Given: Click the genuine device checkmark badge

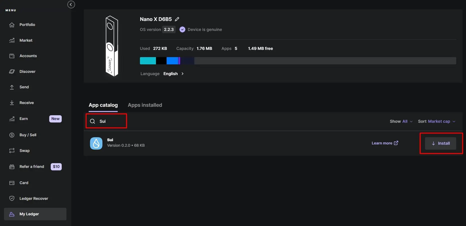Looking at the screenshot, I should tap(182, 29).
